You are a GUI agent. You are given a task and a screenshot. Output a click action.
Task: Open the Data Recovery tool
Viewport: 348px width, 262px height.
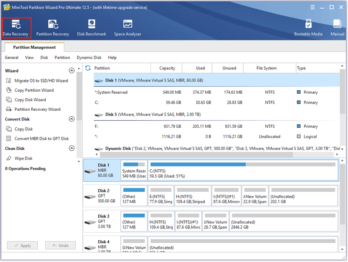16,28
